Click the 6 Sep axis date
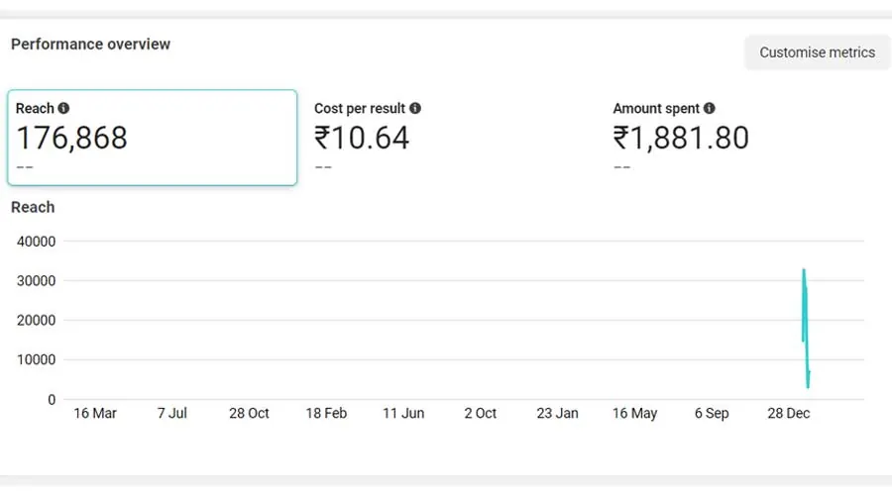This screenshot has height=495, width=892. 712,413
